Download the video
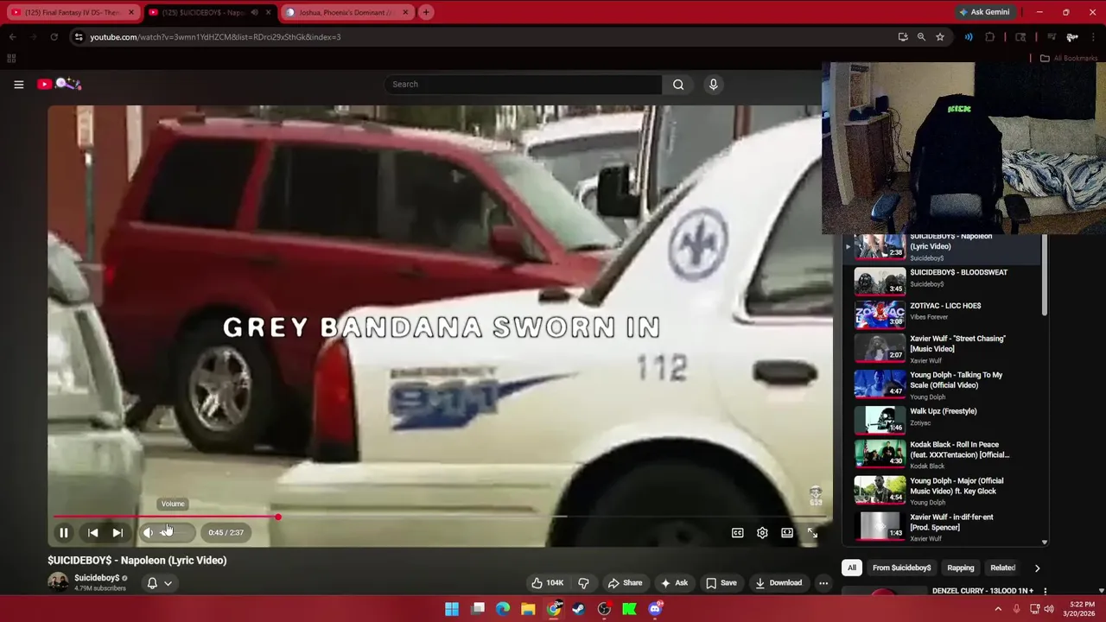This screenshot has width=1106, height=622. pyautogui.click(x=779, y=583)
